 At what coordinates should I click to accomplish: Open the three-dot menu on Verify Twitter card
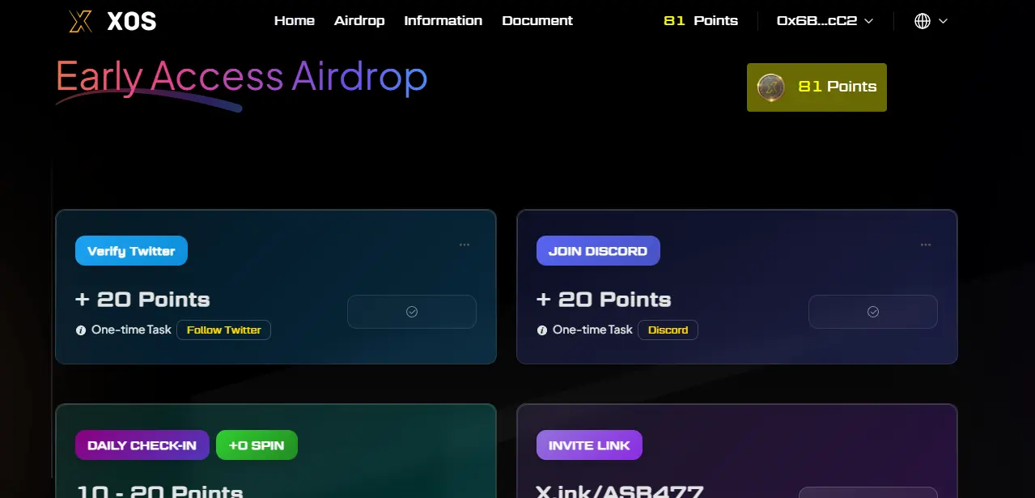[x=464, y=245]
